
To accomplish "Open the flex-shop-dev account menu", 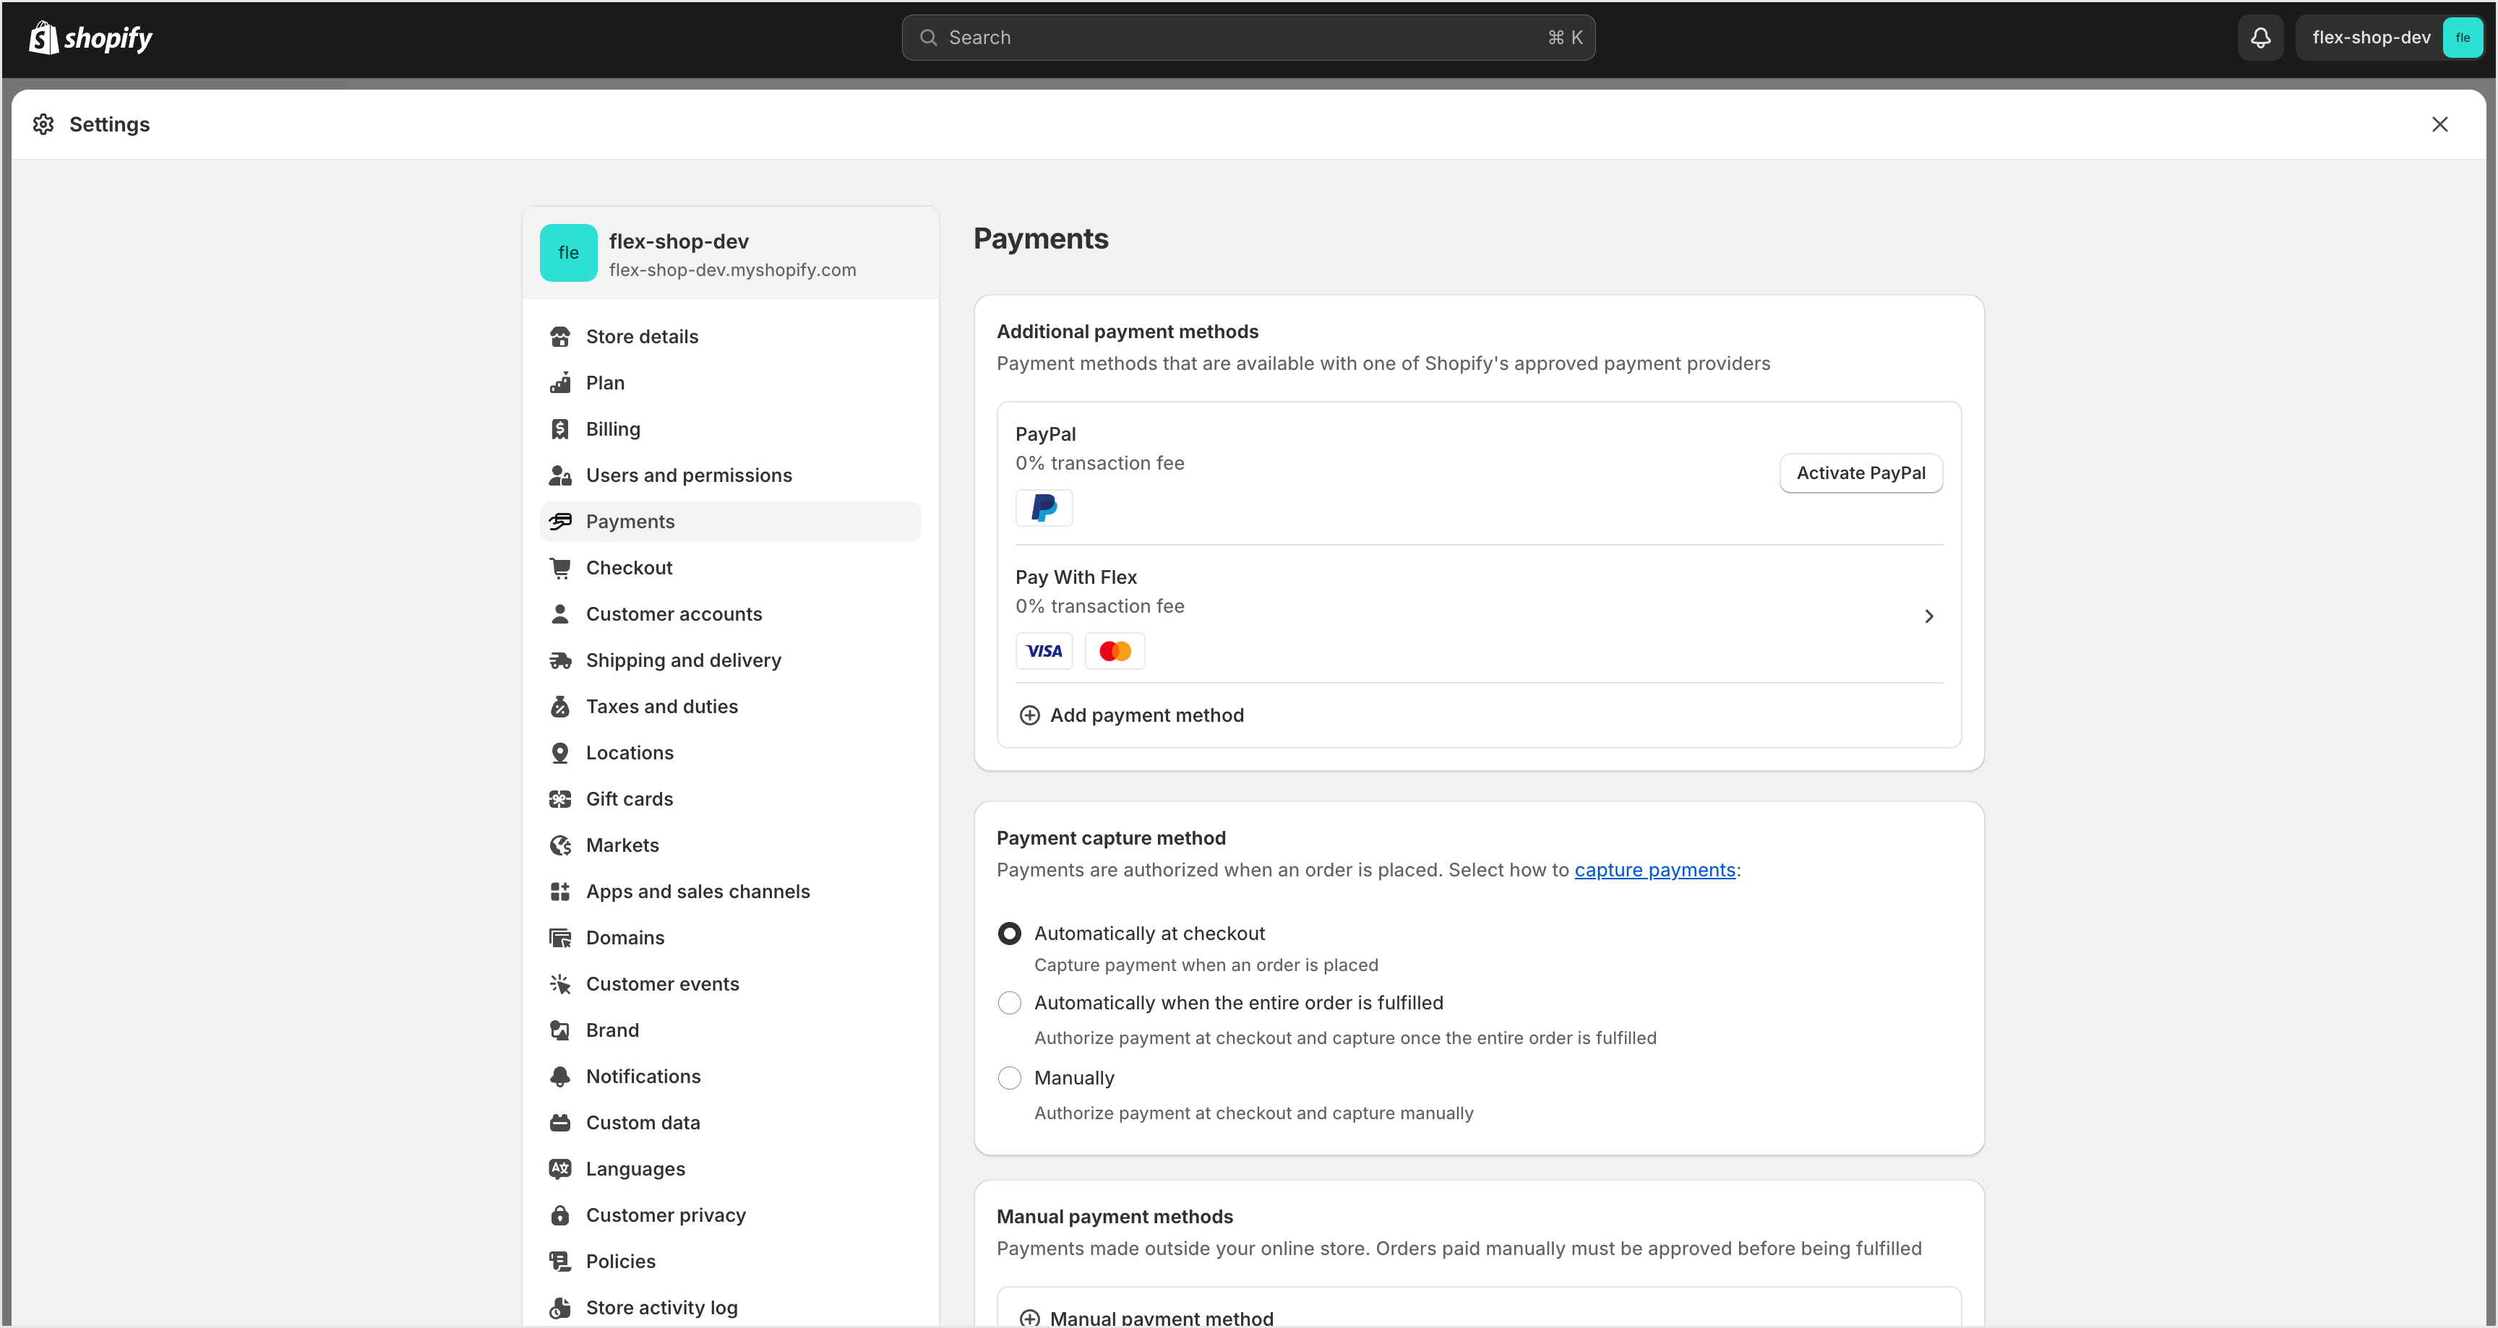I will [2390, 38].
